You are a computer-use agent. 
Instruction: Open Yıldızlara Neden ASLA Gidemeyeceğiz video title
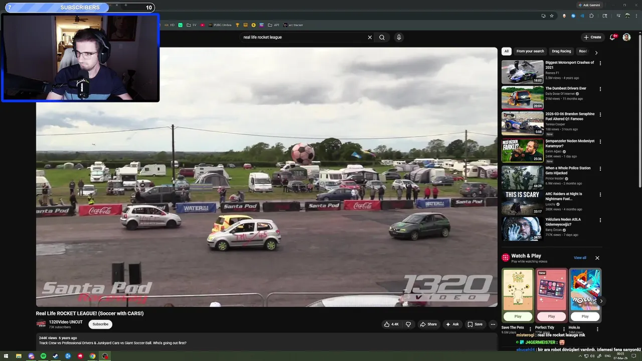pyautogui.click(x=563, y=222)
